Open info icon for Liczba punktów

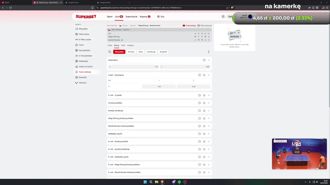pos(200,103)
